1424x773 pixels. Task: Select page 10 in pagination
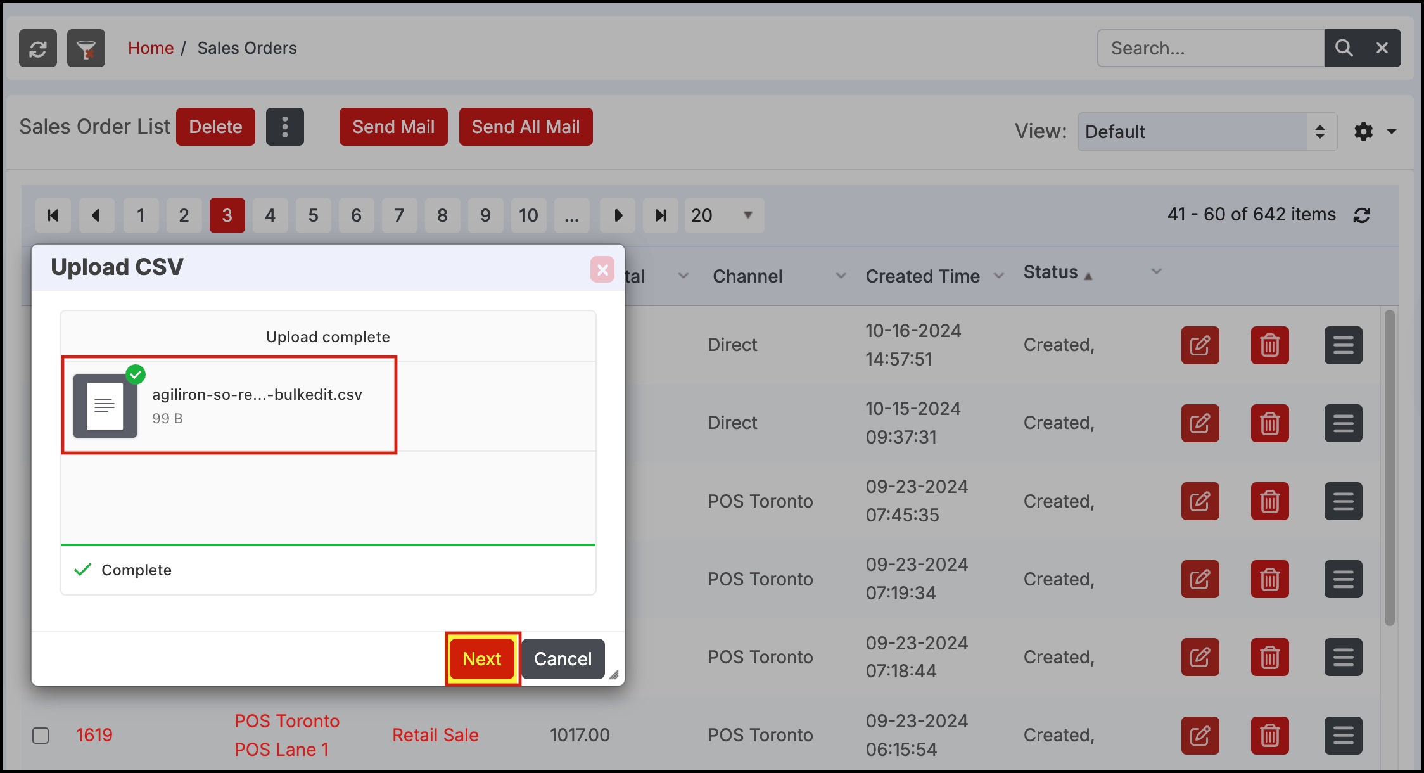click(x=528, y=215)
